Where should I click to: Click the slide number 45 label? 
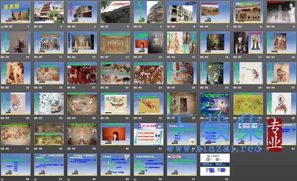coord(293,149)
